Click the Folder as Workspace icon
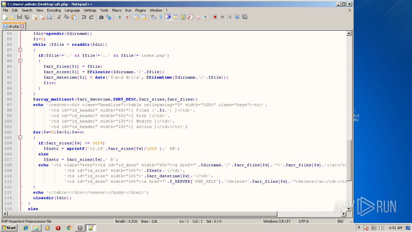Screen dimensions: 412x232 [198, 17]
